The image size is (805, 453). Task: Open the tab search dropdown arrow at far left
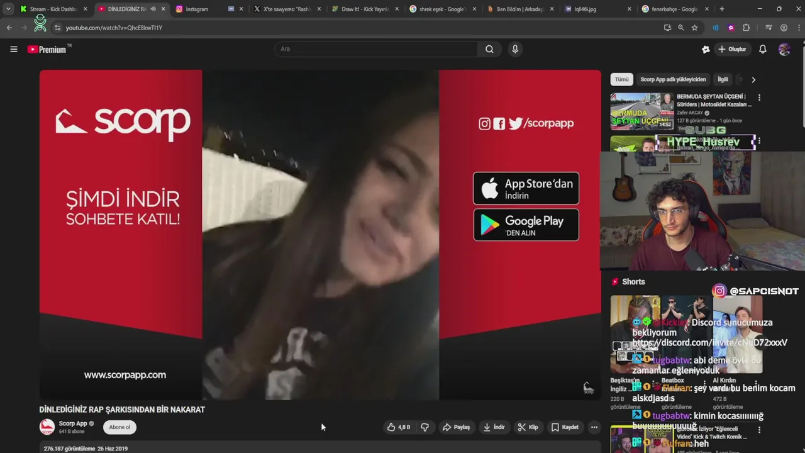(8, 9)
